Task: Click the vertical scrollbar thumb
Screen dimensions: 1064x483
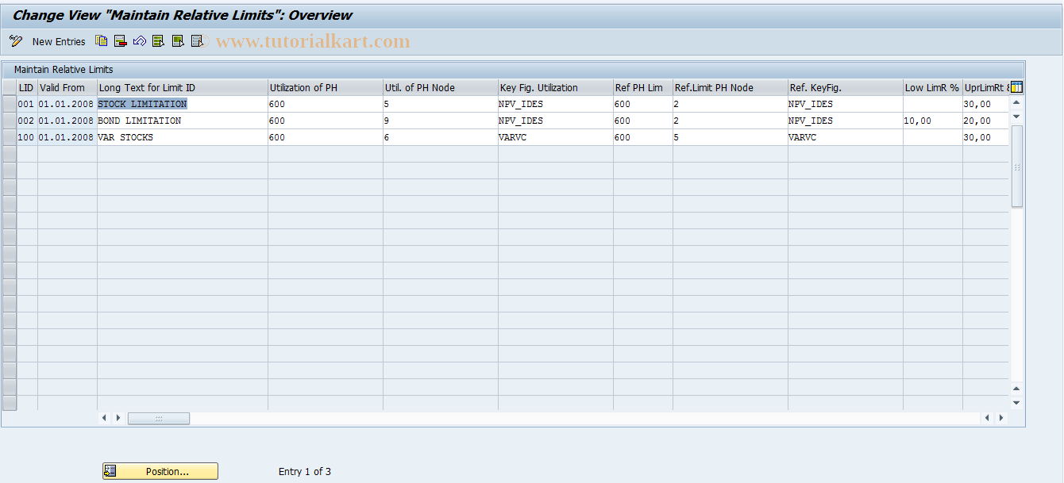Action: click(1016, 166)
